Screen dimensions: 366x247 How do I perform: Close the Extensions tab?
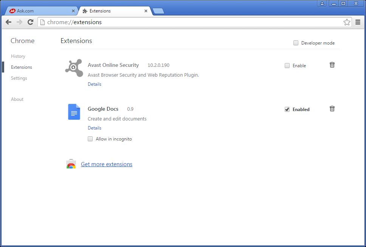(x=146, y=11)
